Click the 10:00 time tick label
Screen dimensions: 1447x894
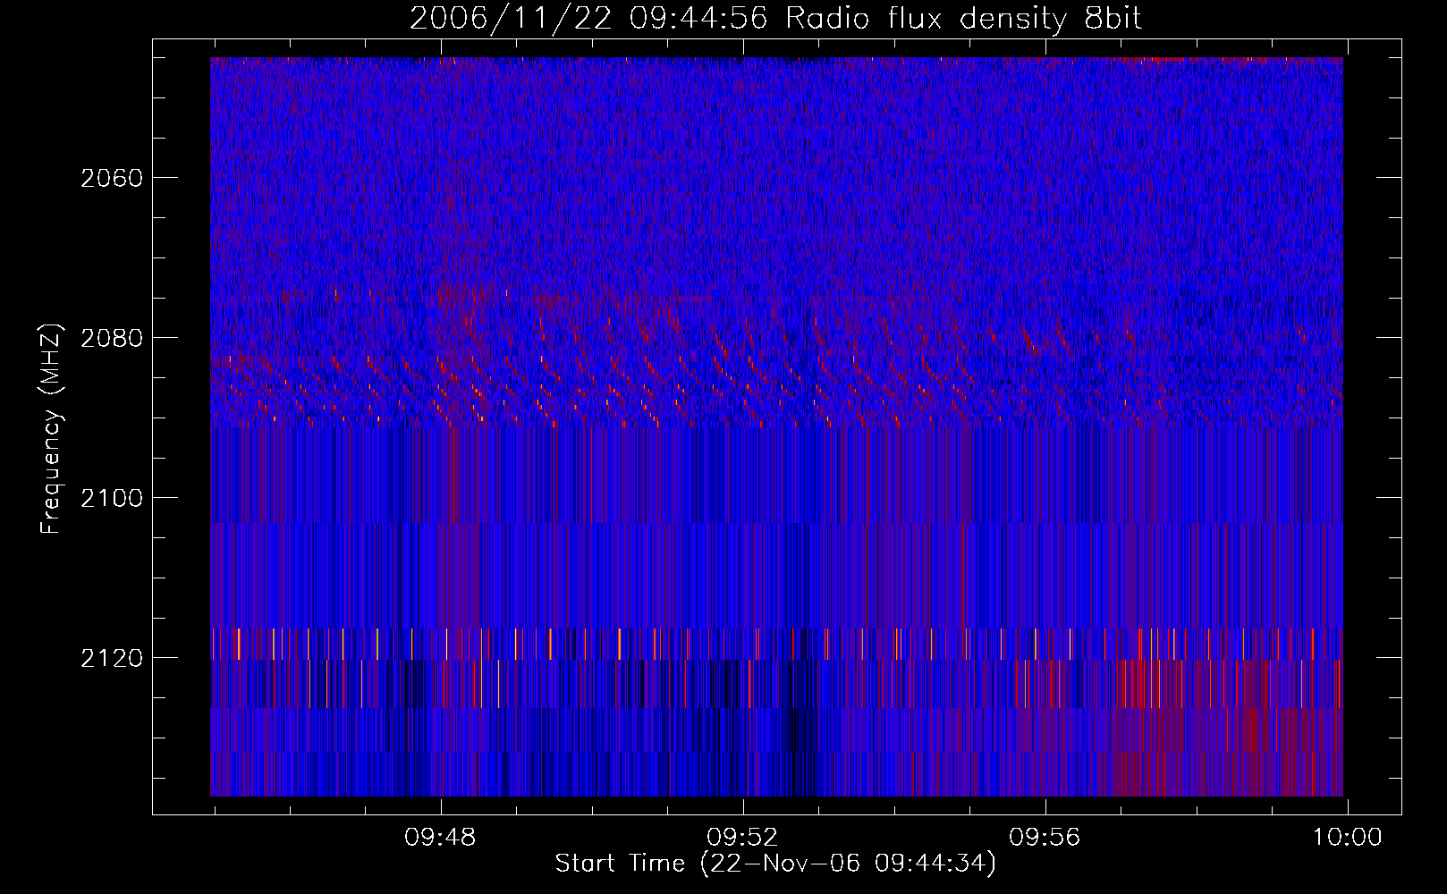pos(1347,838)
